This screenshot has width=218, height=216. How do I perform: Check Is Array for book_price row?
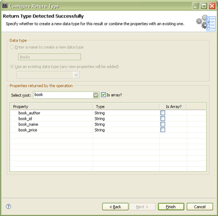[163, 130]
